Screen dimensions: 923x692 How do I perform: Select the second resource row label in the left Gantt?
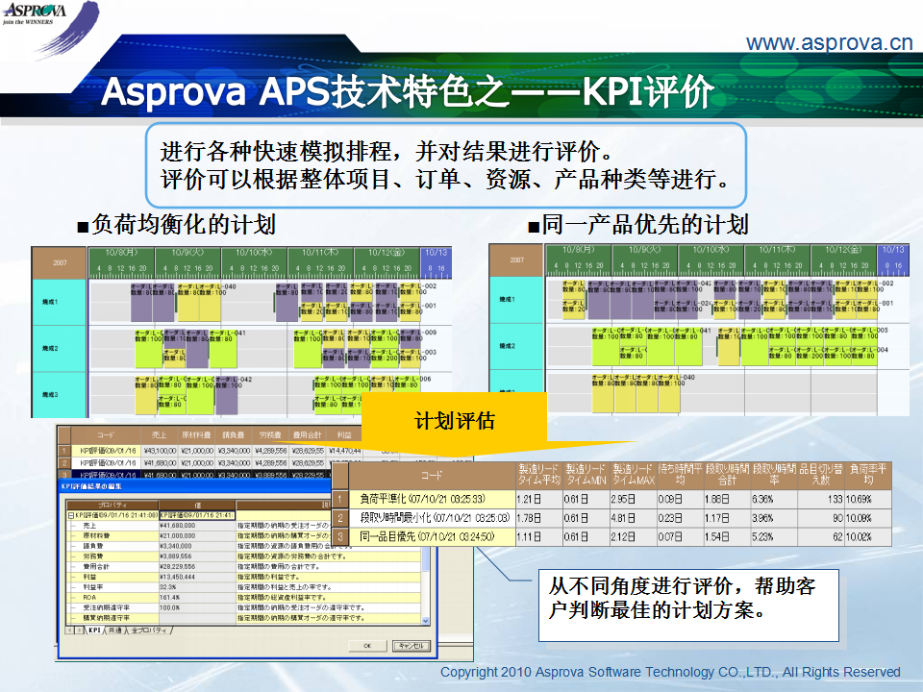(x=59, y=348)
